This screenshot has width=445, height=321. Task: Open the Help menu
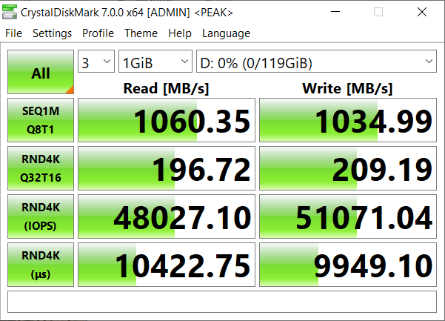point(180,33)
